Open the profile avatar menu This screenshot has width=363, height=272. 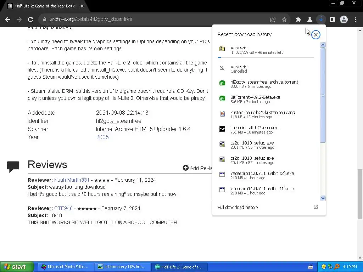[x=344, y=20]
